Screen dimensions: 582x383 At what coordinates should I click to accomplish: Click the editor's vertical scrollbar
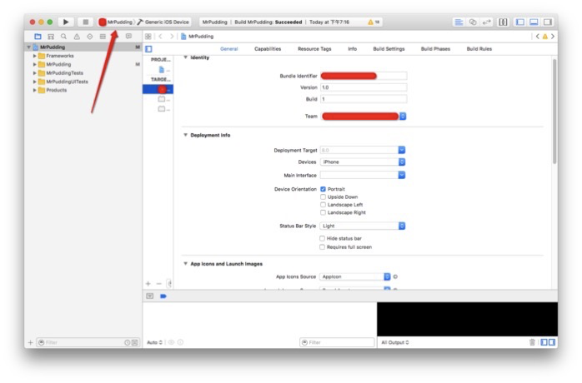tap(554, 112)
